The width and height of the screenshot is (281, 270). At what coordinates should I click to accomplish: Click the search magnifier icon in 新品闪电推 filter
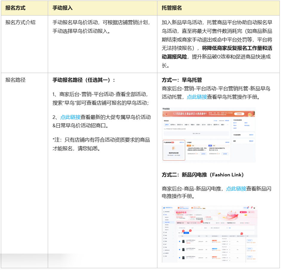(227, 228)
